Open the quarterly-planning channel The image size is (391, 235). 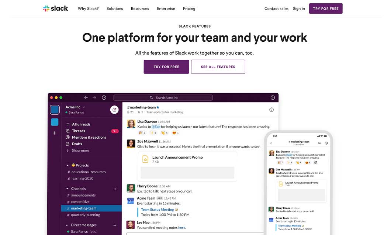click(85, 215)
